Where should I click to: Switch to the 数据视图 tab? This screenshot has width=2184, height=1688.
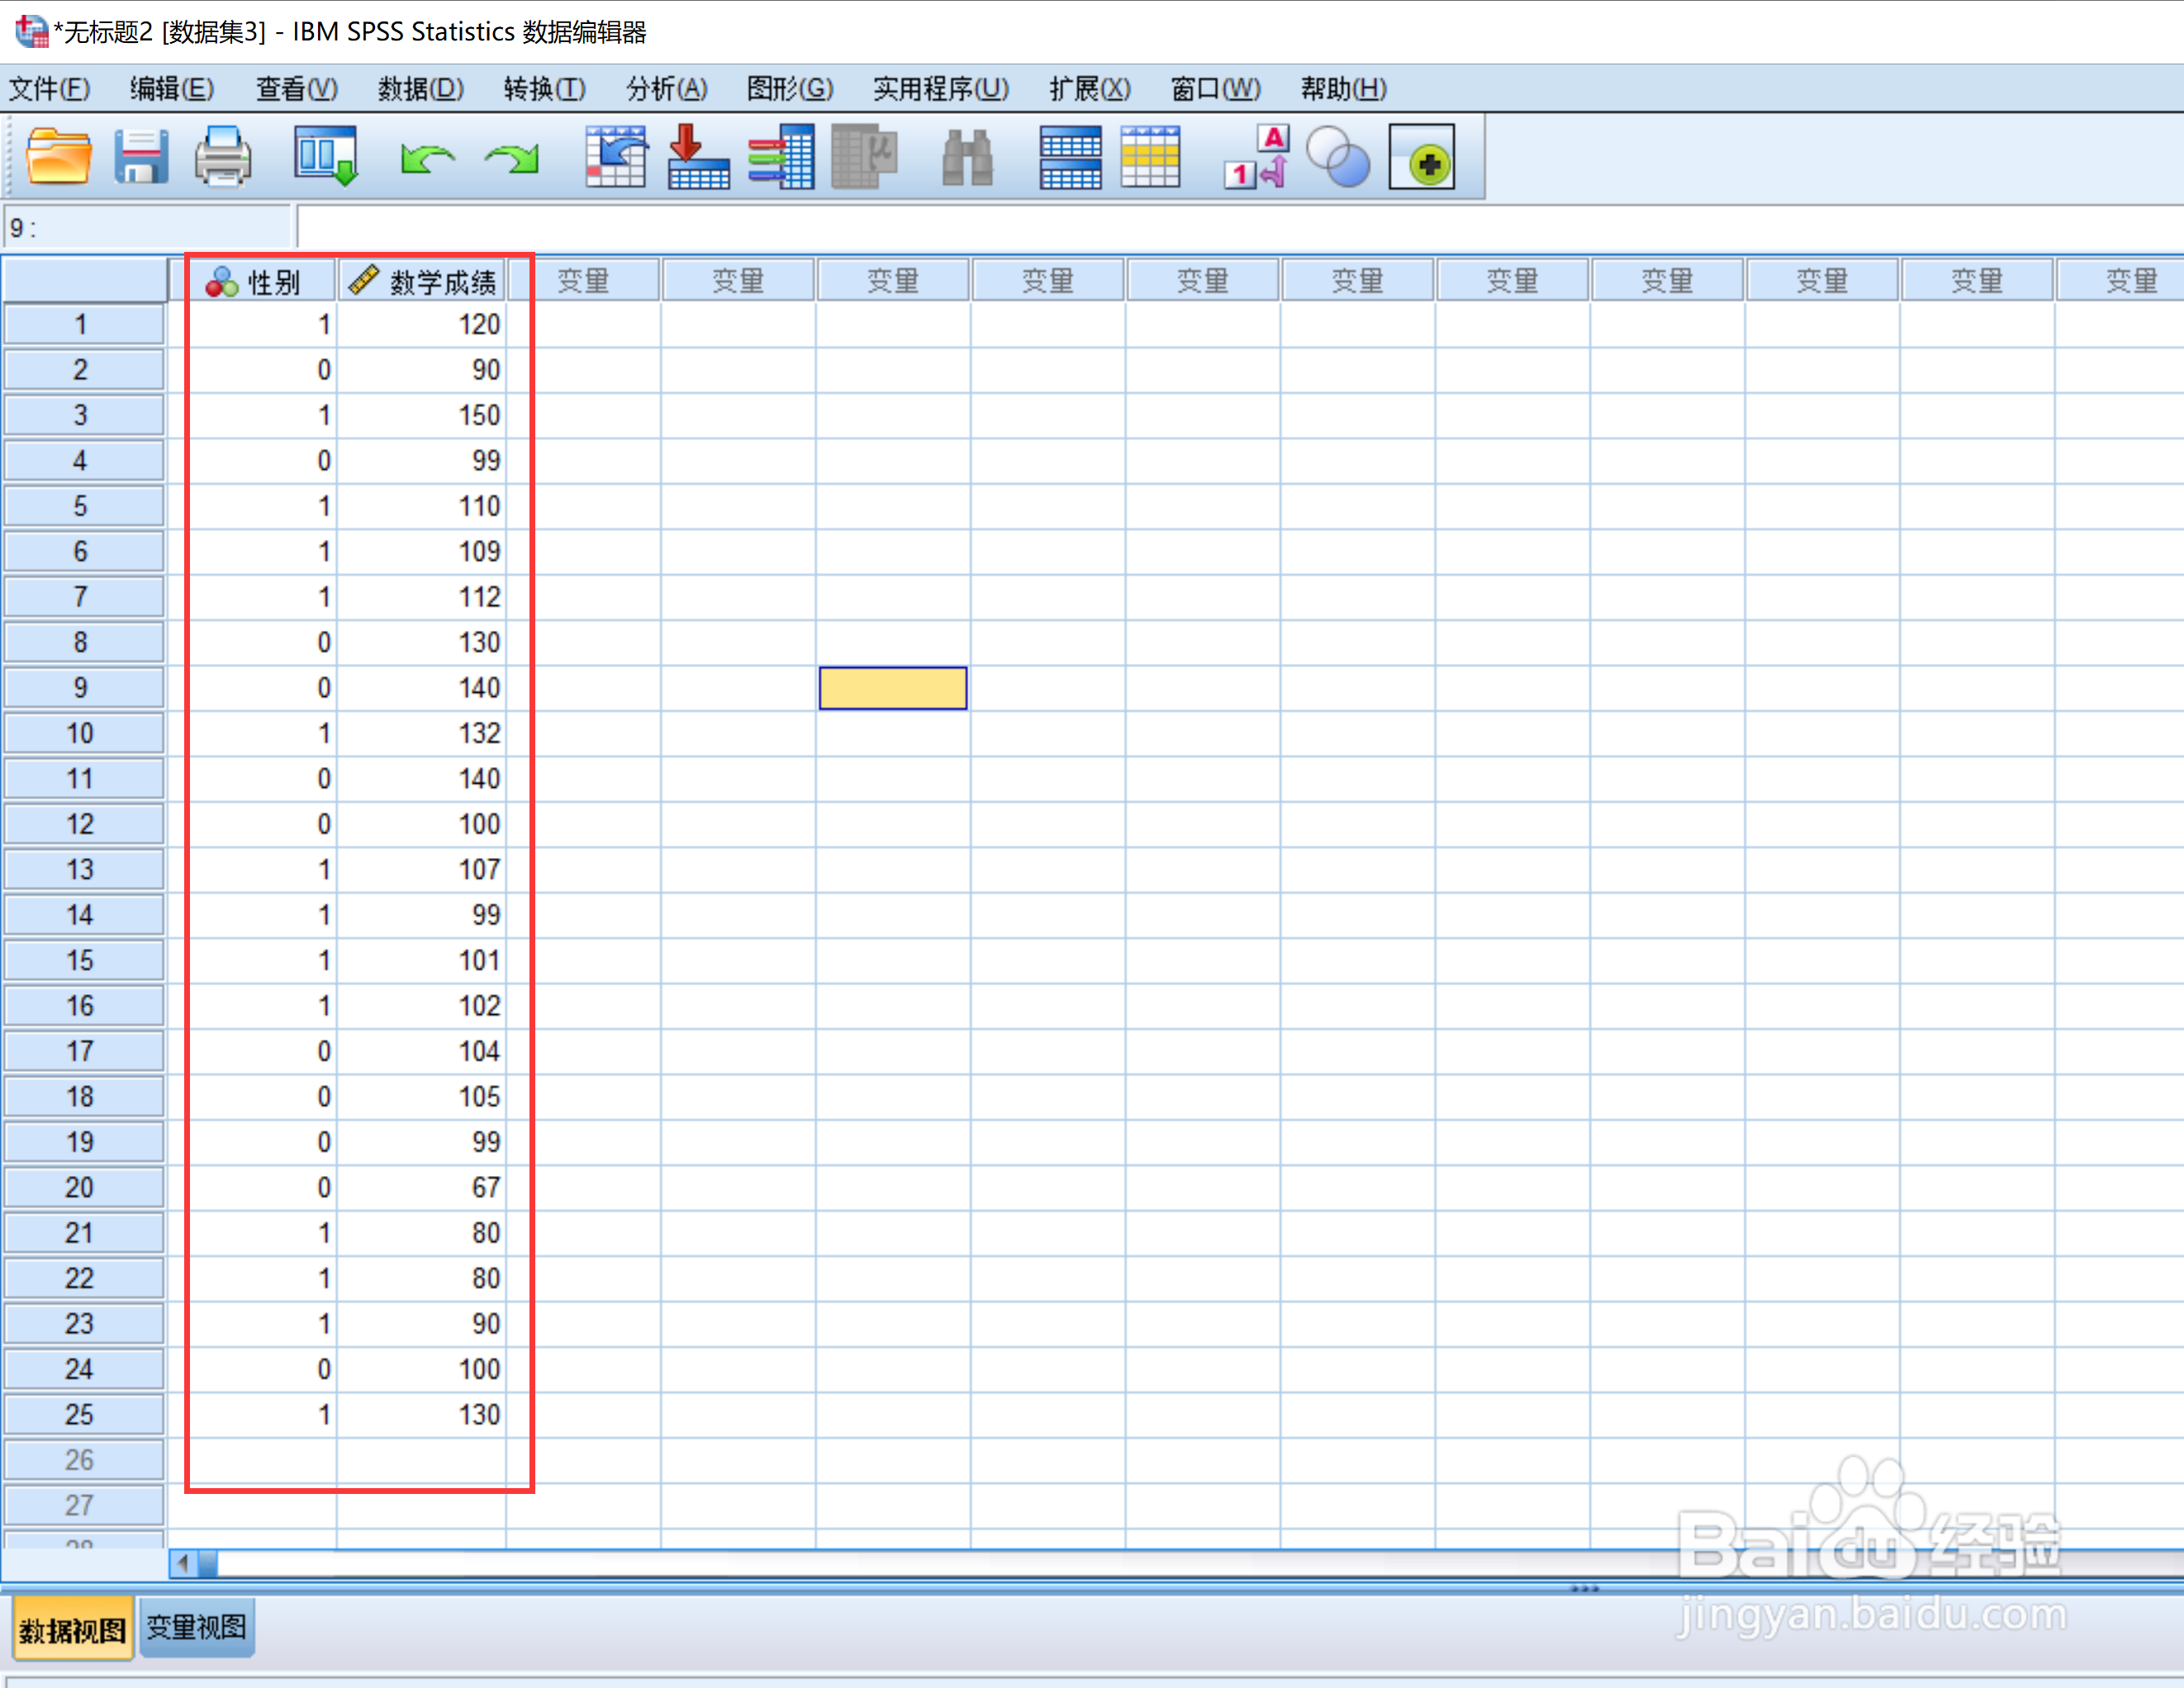[73, 1630]
